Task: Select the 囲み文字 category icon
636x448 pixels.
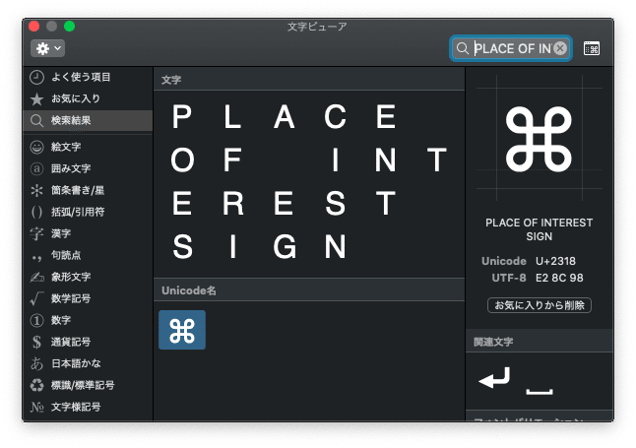Action: pyautogui.click(x=36, y=168)
